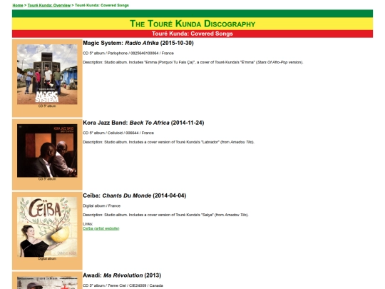Click 'Touré Kunda: Covered Songs' breadcrumb text
385x289 pixels.
click(x=102, y=5)
